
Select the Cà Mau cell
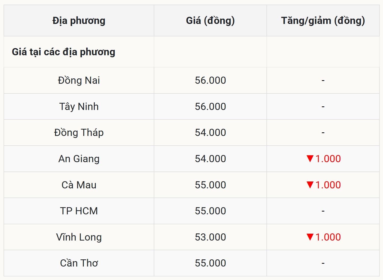coord(79,185)
